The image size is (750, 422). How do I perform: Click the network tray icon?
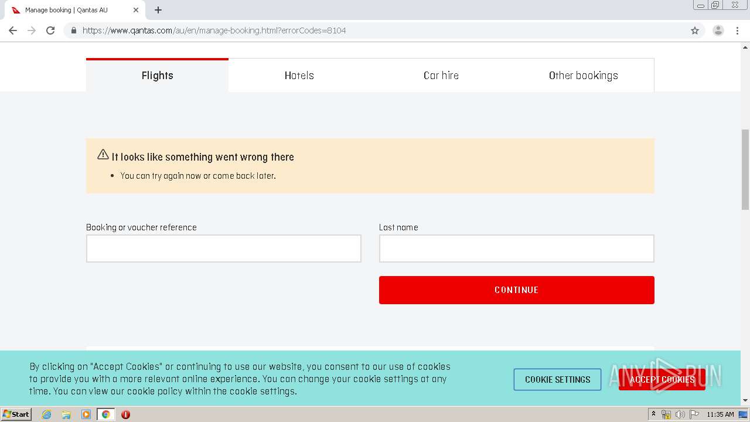[x=666, y=414]
